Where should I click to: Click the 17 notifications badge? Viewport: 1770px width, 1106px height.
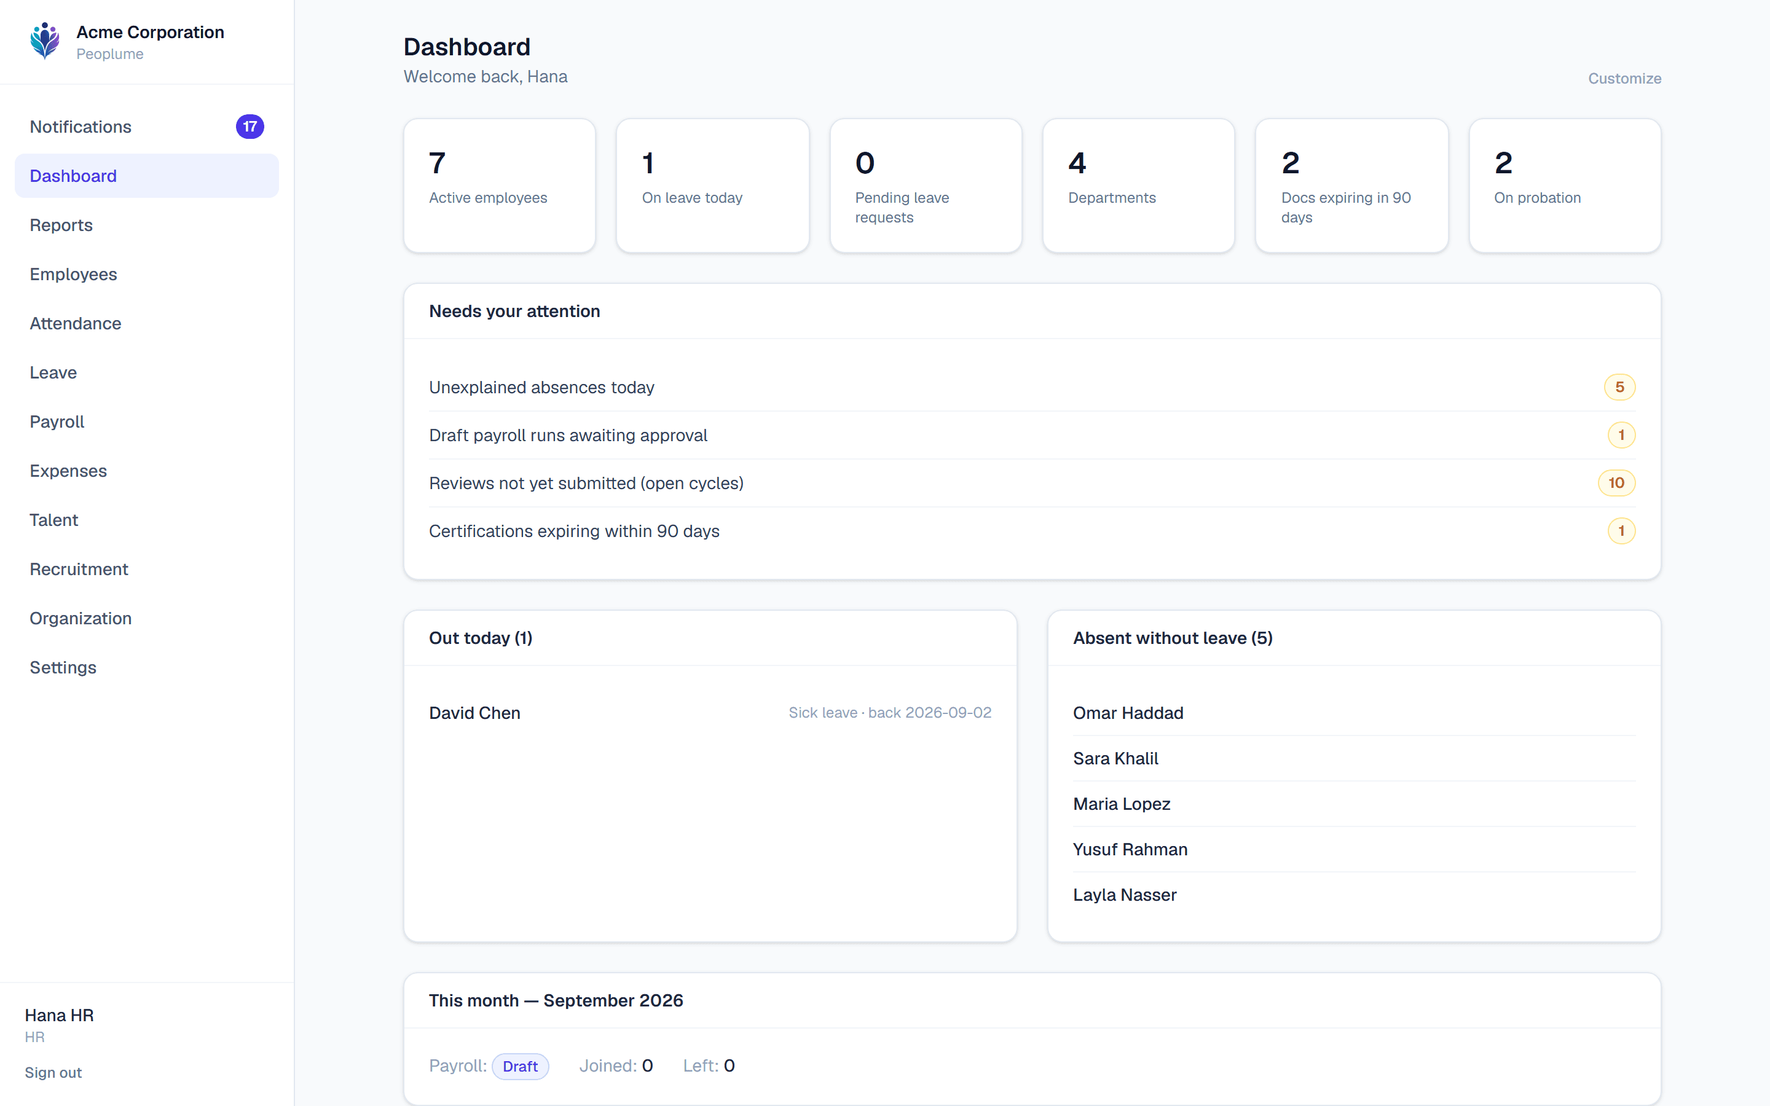pyautogui.click(x=250, y=127)
